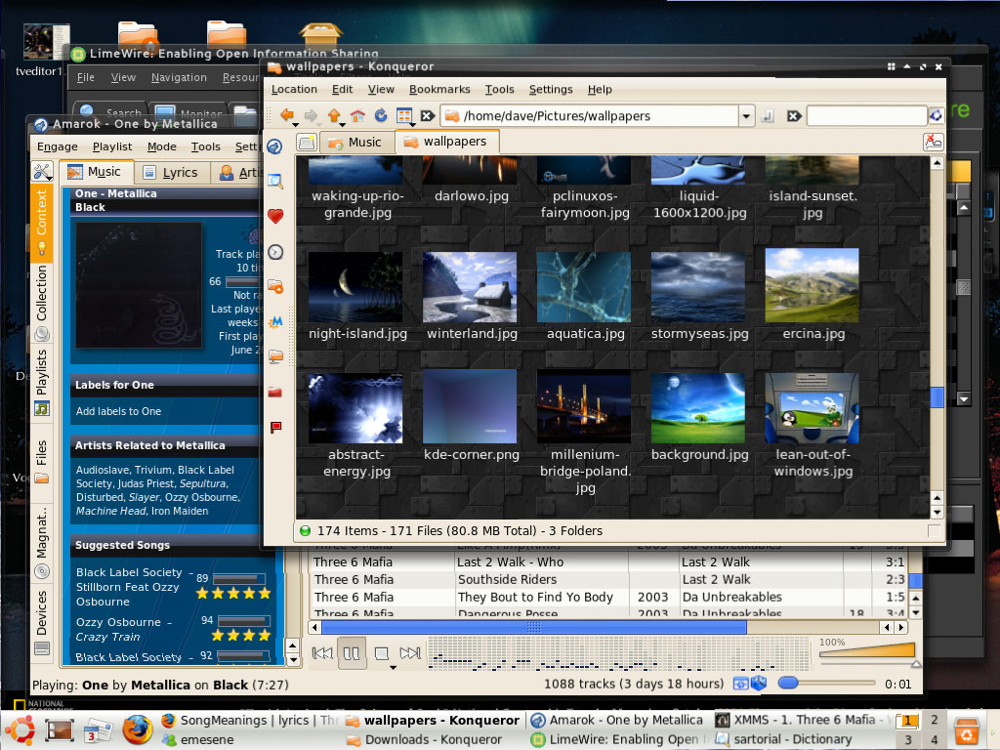Image resolution: width=1000 pixels, height=750 pixels.
Task: Open Metabar sidebar icon
Action: [x=274, y=322]
